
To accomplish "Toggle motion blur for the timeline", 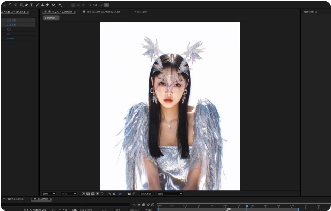I will coord(148,205).
